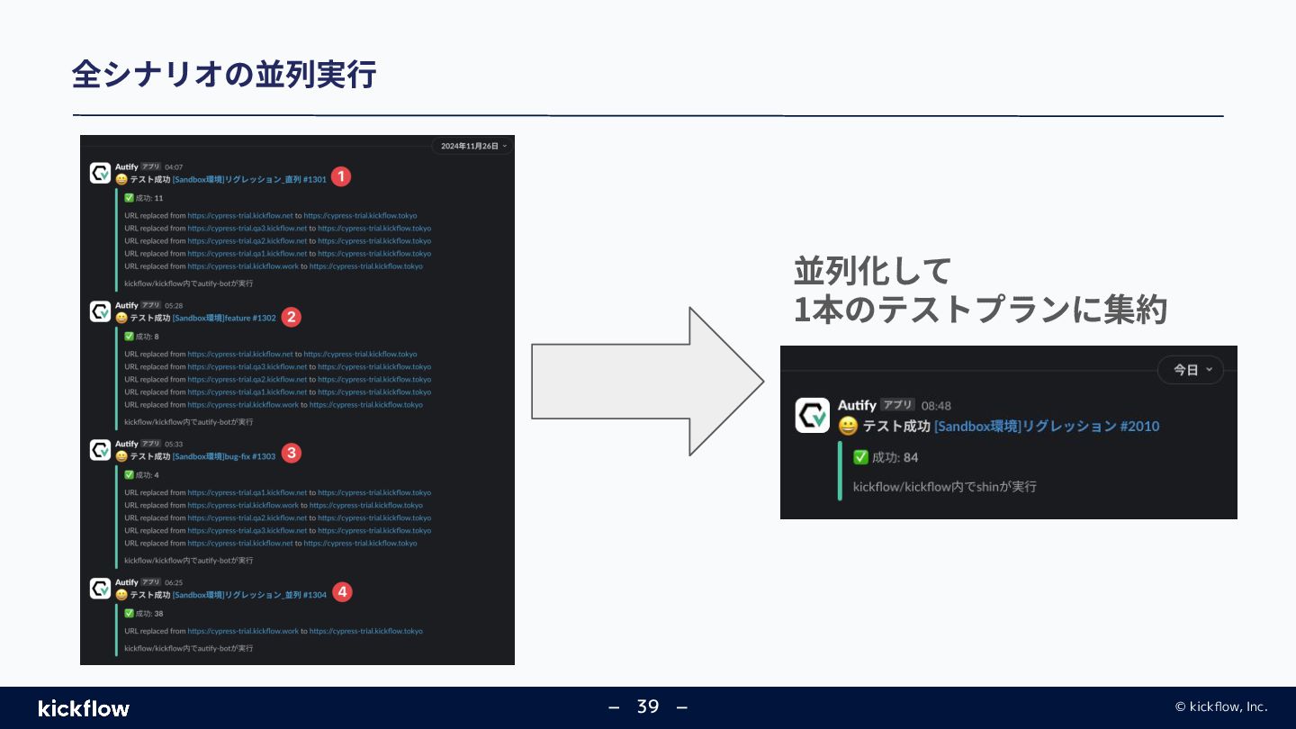Click the アプリ badge on 06:25 message
The width and height of the screenshot is (1296, 729).
(x=150, y=582)
